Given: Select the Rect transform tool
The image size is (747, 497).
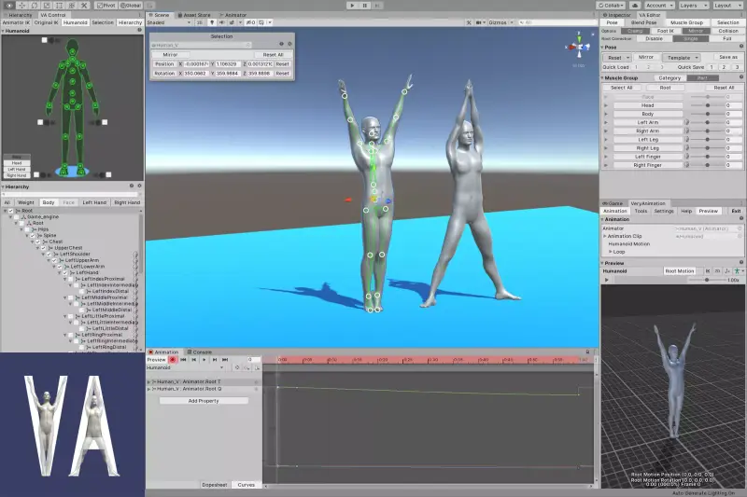Looking at the screenshot, I should (x=59, y=6).
